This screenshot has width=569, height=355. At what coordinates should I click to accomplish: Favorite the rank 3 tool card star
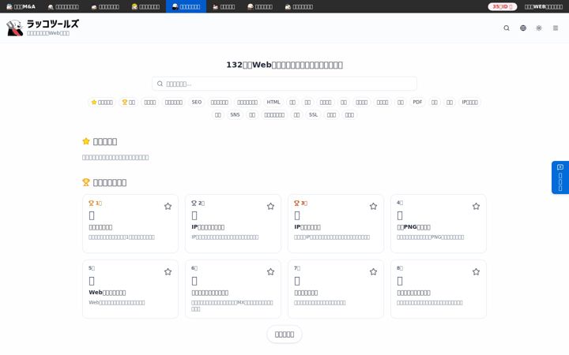(373, 206)
